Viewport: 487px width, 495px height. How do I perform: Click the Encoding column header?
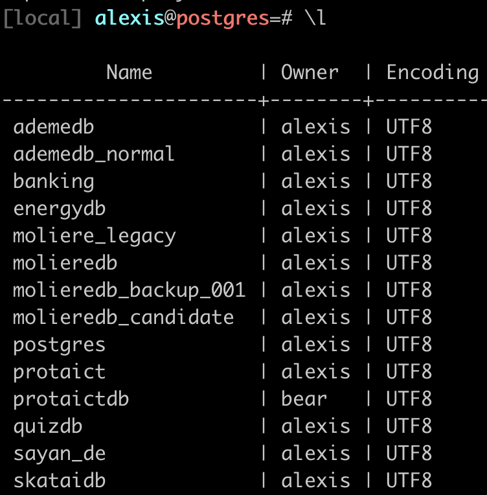tap(432, 72)
